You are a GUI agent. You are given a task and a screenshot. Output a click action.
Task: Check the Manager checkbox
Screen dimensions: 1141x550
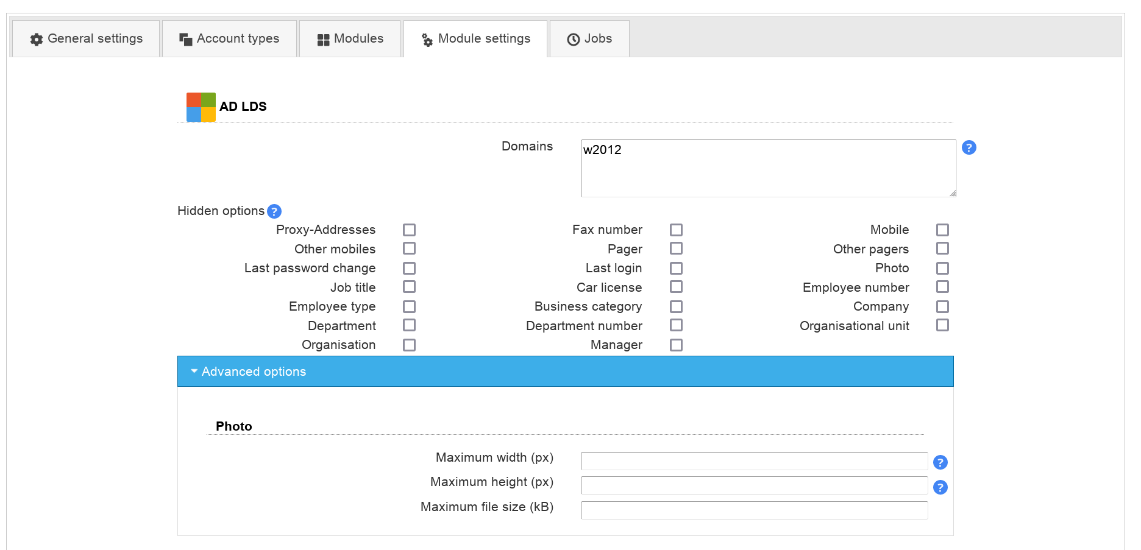coord(676,345)
